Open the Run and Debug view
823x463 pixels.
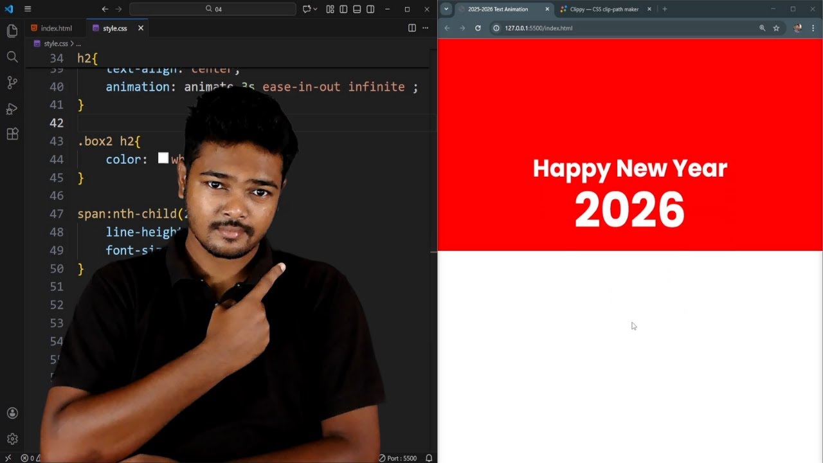click(12, 108)
